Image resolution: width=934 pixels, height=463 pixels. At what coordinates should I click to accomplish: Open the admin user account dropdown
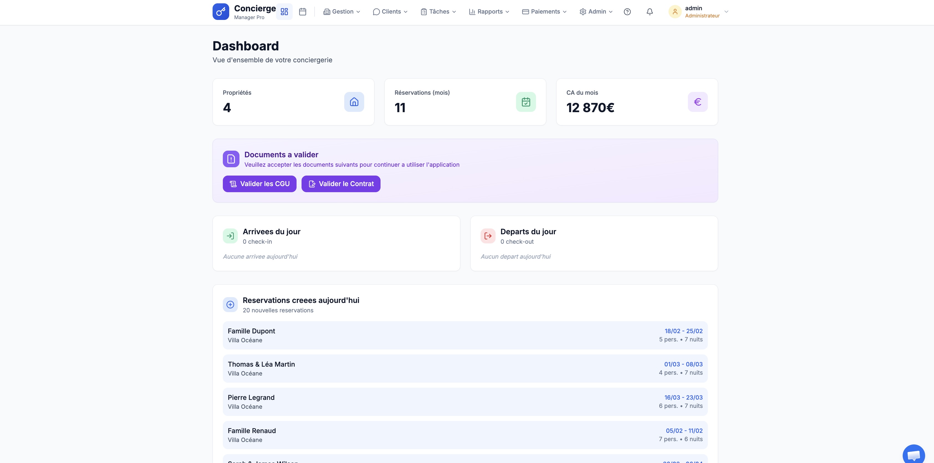(698, 12)
